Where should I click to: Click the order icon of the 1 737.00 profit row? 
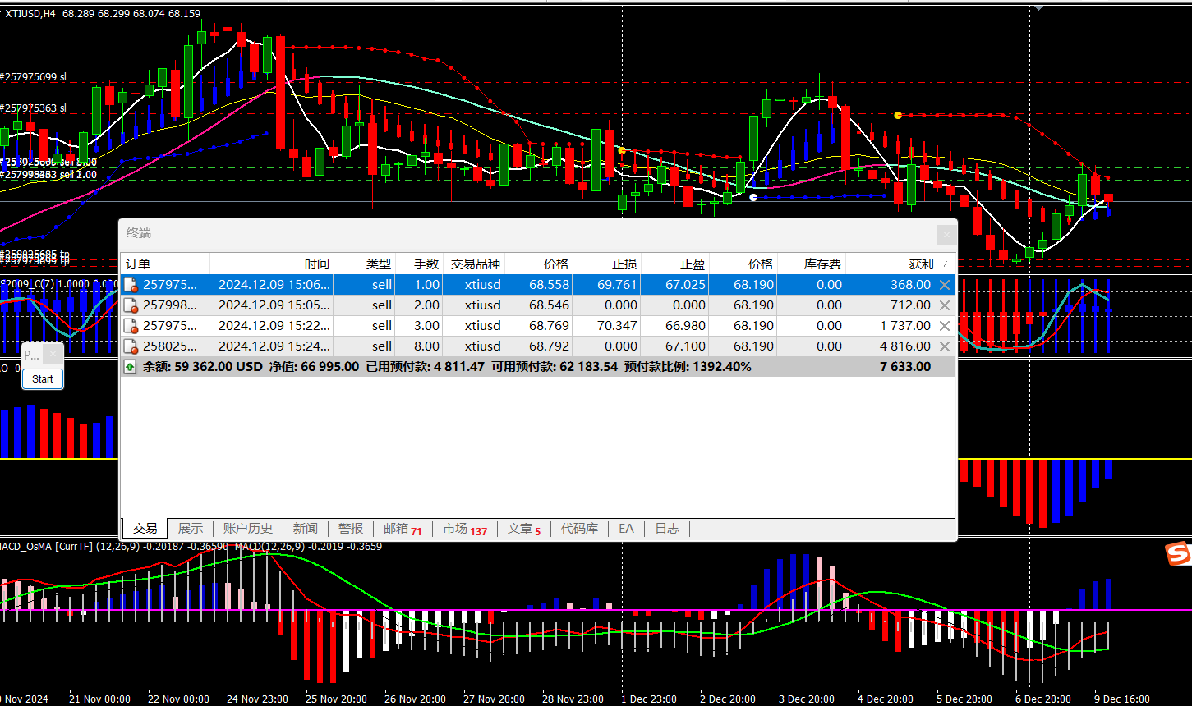tap(131, 326)
